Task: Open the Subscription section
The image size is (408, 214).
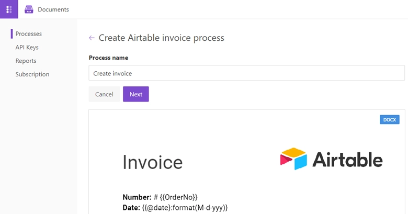Action: [x=32, y=74]
